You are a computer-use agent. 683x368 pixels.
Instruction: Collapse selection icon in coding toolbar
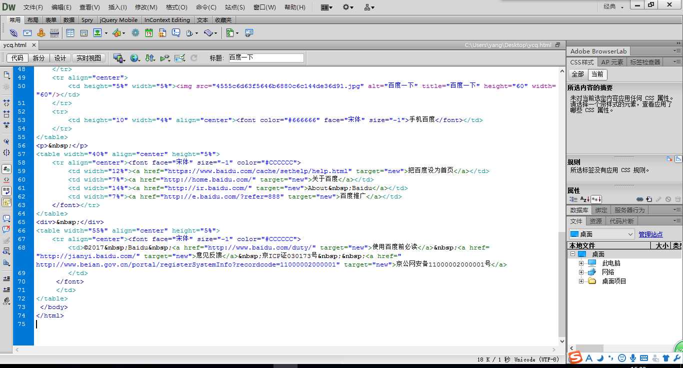tap(6, 113)
